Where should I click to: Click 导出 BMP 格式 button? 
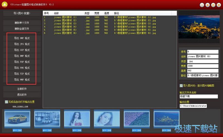click(22, 38)
